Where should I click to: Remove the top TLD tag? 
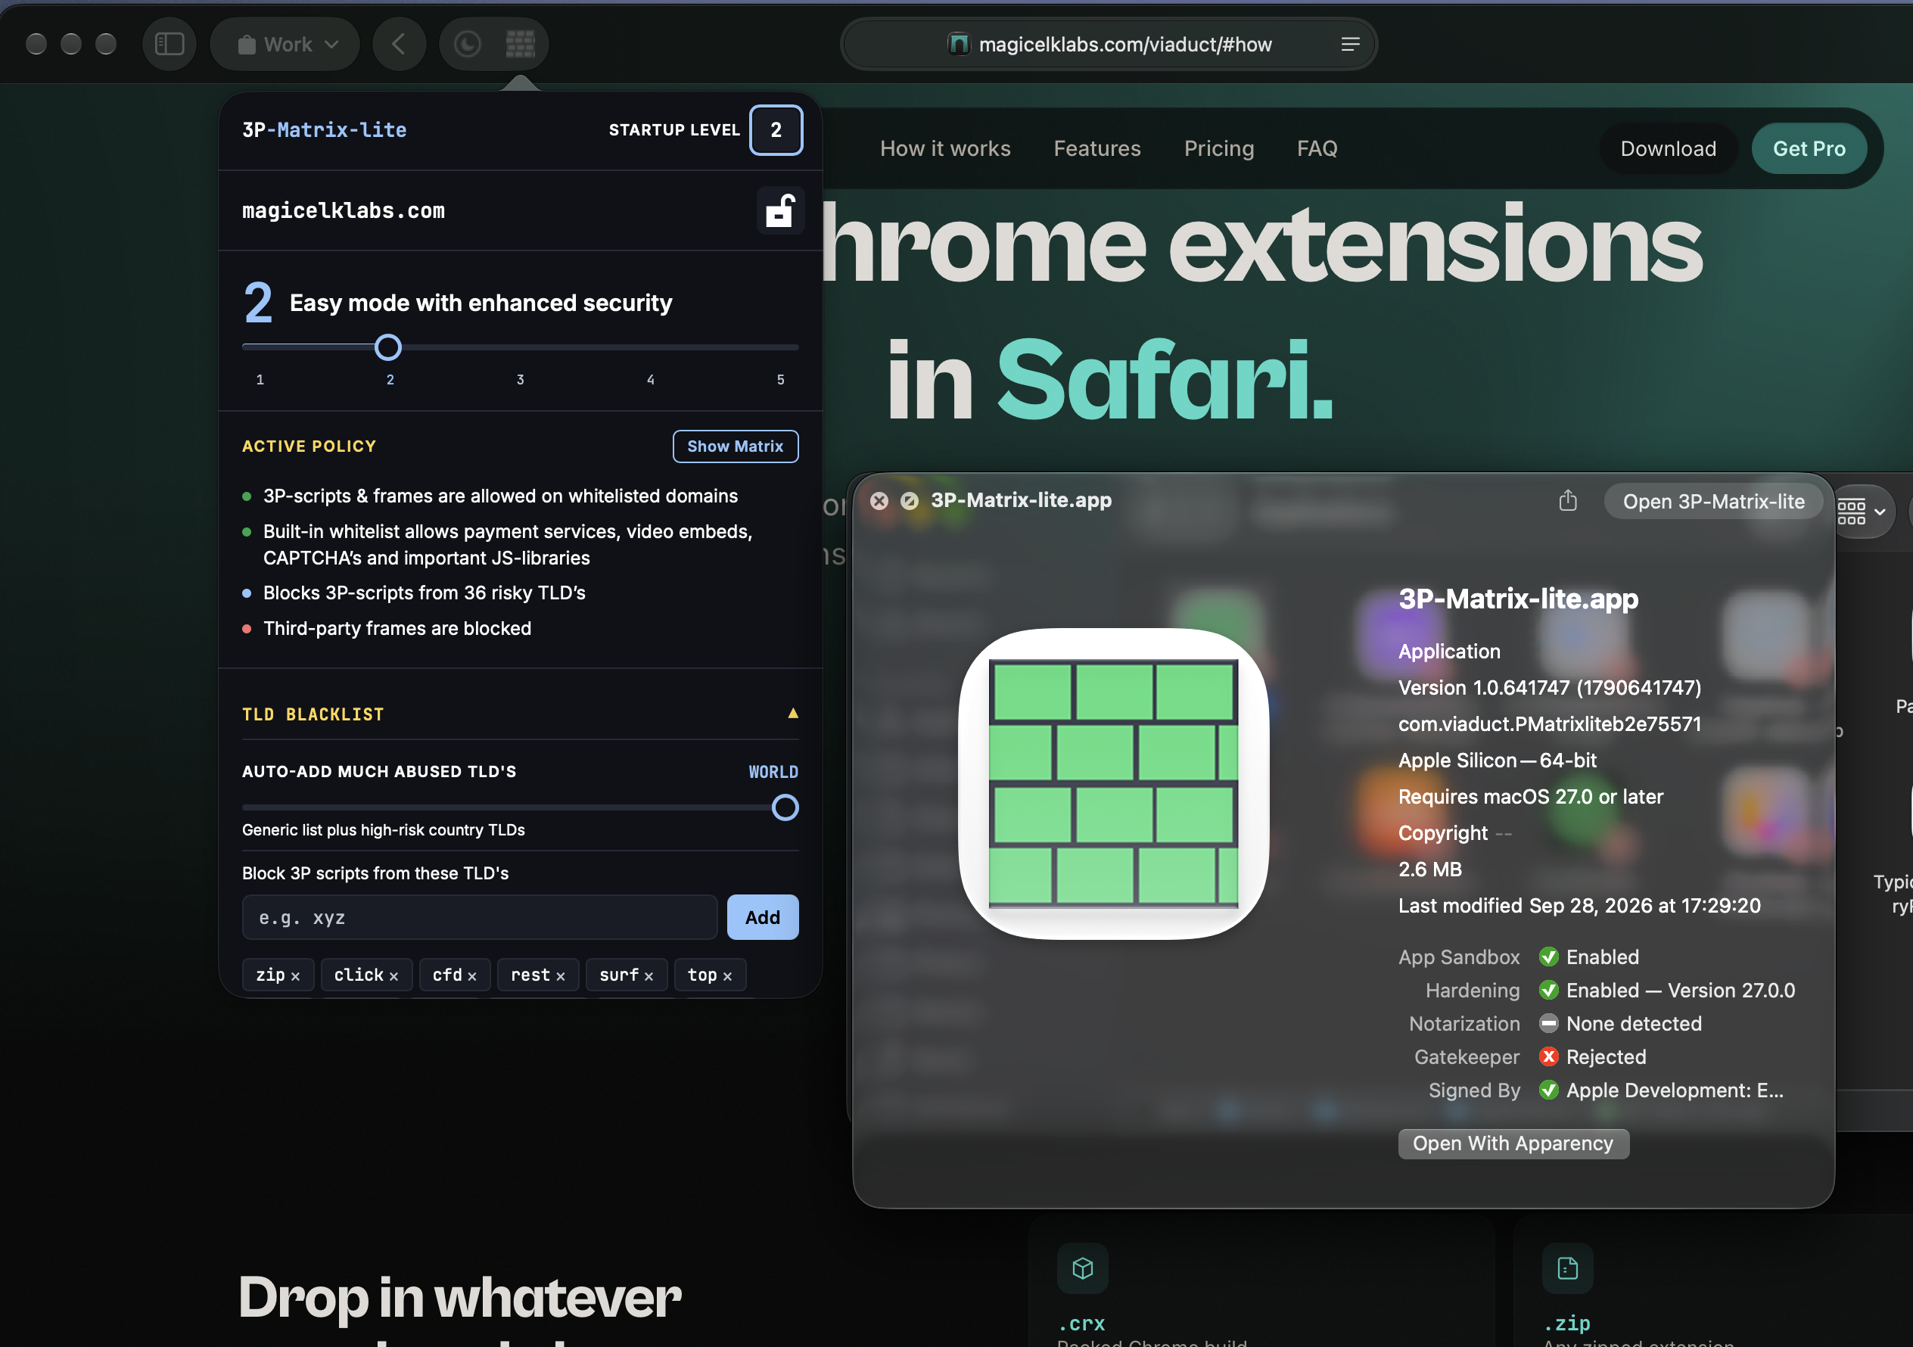click(x=726, y=976)
